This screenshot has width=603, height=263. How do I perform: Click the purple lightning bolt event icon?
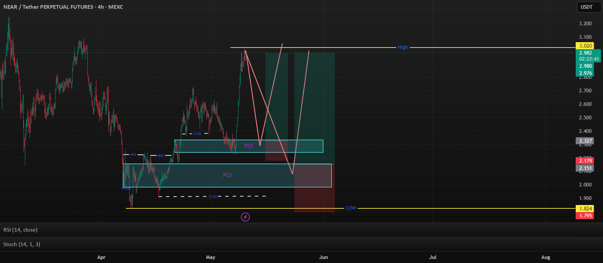coord(245,217)
